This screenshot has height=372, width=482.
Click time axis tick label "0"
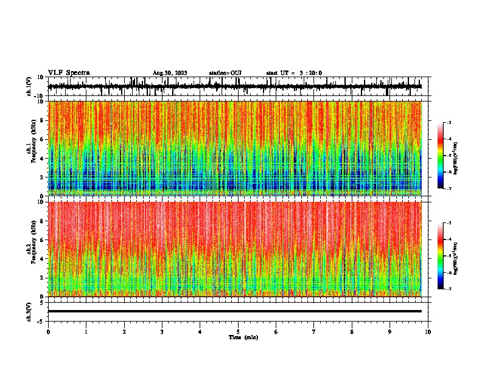click(48, 332)
